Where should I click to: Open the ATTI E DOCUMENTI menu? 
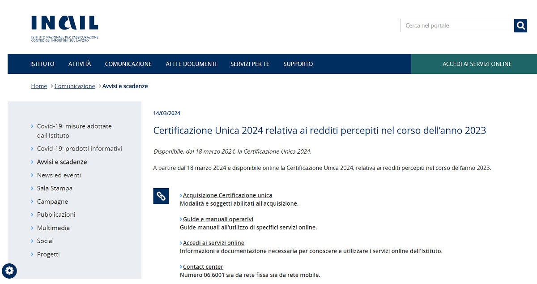coord(191,64)
